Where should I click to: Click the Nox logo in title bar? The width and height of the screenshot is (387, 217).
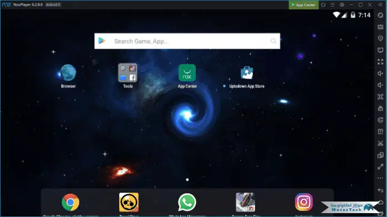pos(7,4)
